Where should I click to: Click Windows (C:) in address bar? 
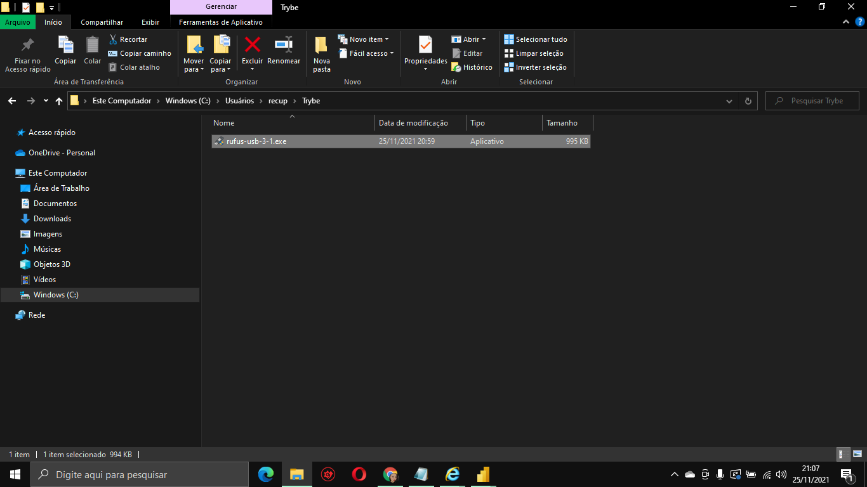(188, 101)
